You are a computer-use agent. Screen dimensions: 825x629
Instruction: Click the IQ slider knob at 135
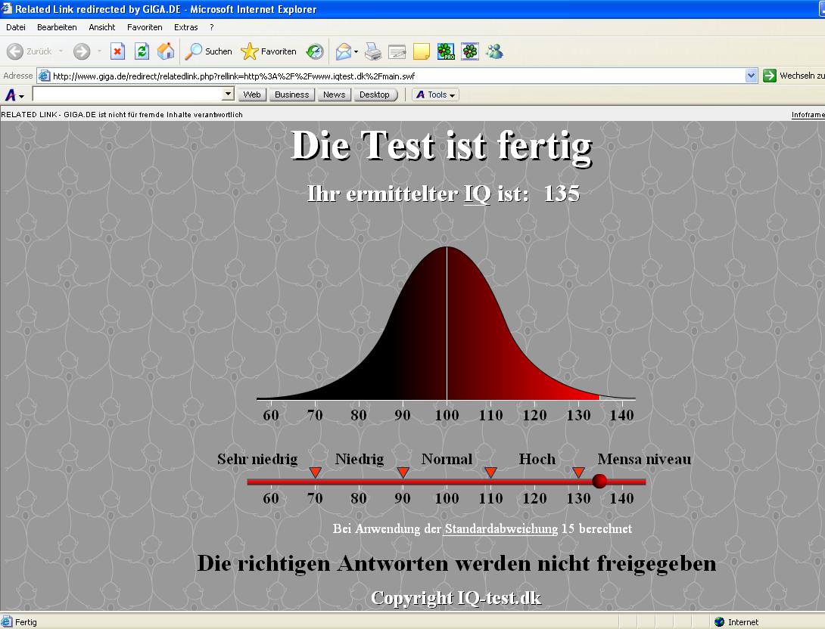[x=599, y=481]
